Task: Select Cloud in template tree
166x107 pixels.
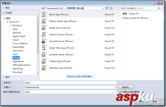Action: [16, 40]
